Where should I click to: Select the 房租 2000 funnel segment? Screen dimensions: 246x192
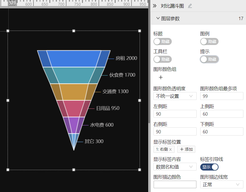(74, 59)
